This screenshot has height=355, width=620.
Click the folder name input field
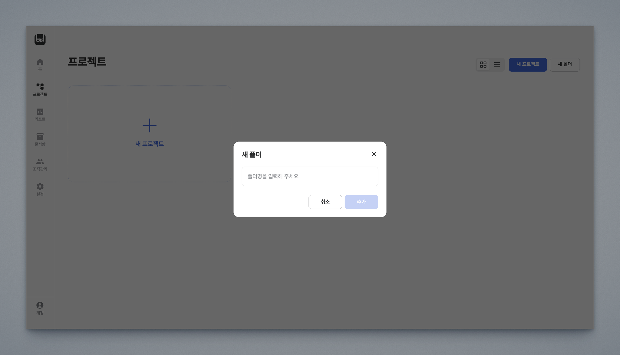pos(310,176)
